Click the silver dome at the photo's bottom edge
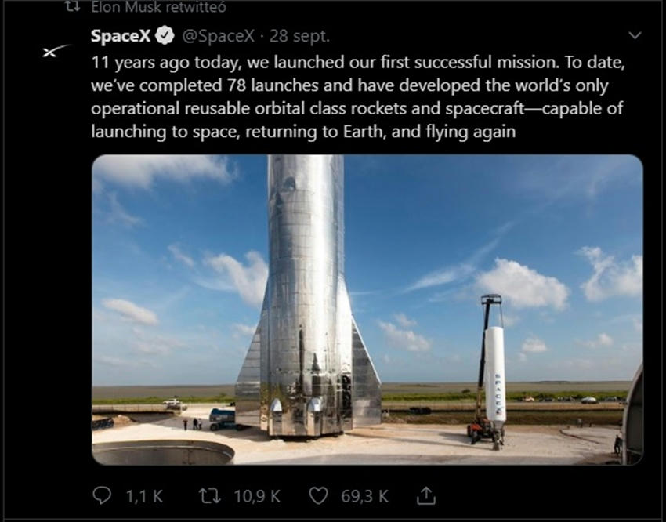The width and height of the screenshot is (666, 522). 163,451
